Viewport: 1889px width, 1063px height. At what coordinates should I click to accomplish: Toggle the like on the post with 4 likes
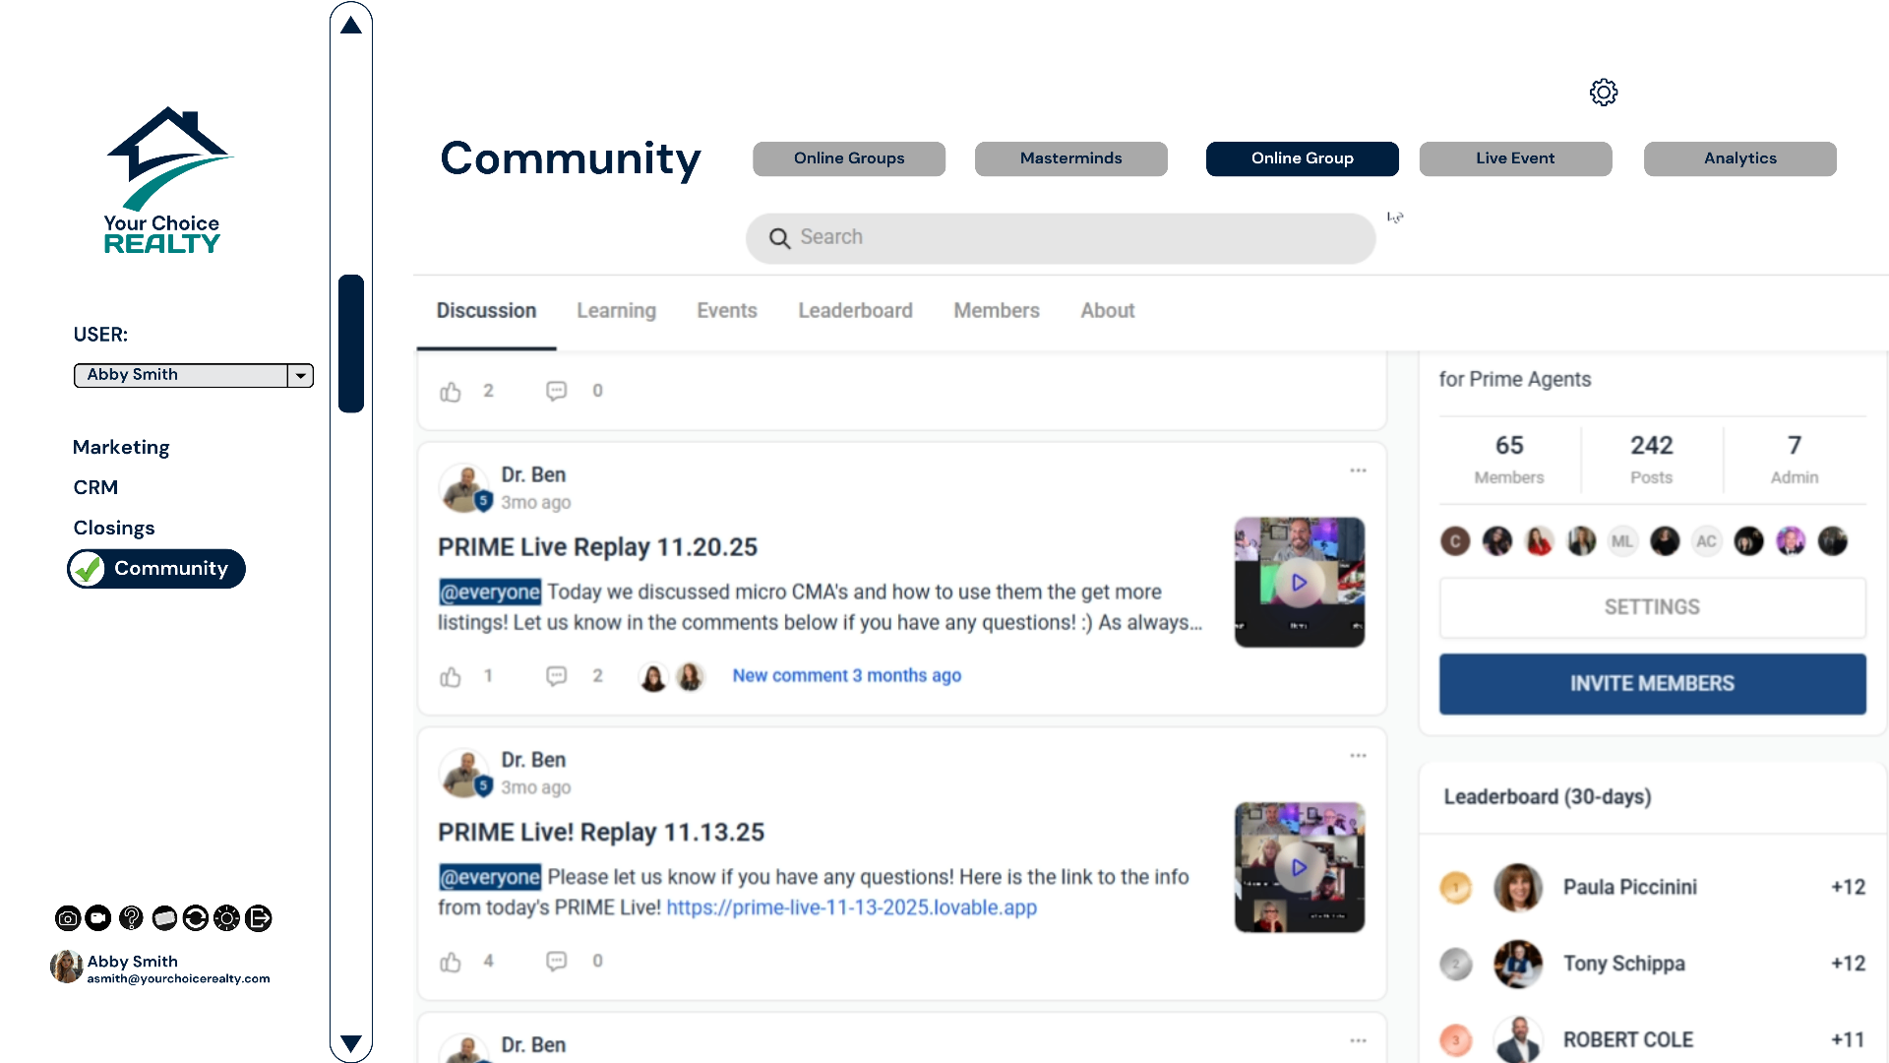[451, 962]
